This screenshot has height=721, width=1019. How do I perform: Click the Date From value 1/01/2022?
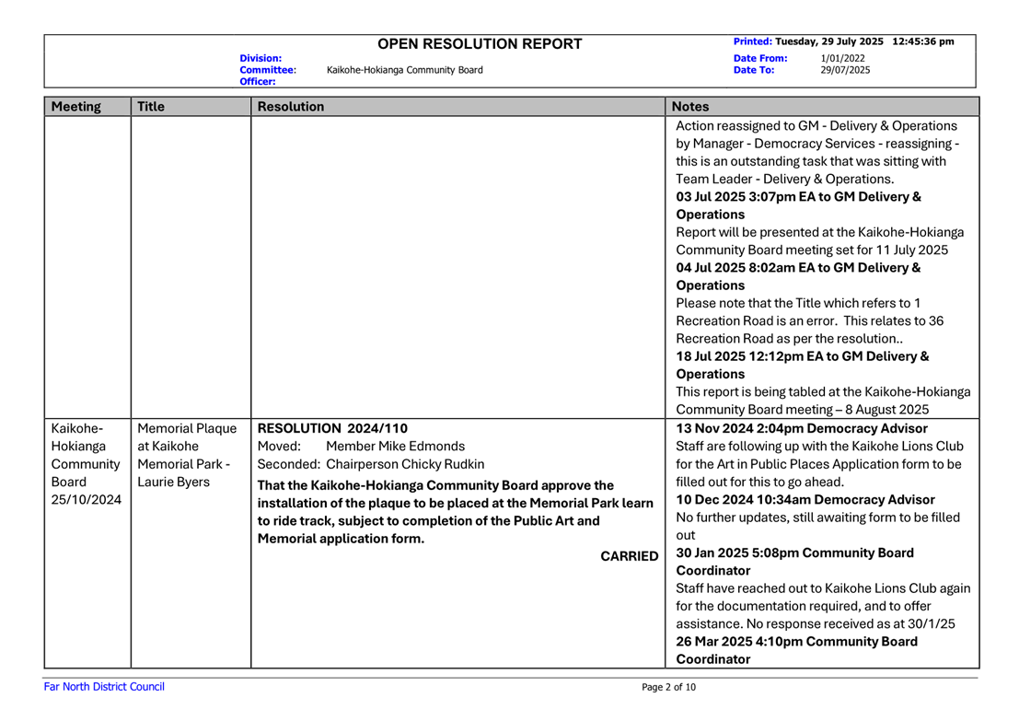tap(842, 59)
